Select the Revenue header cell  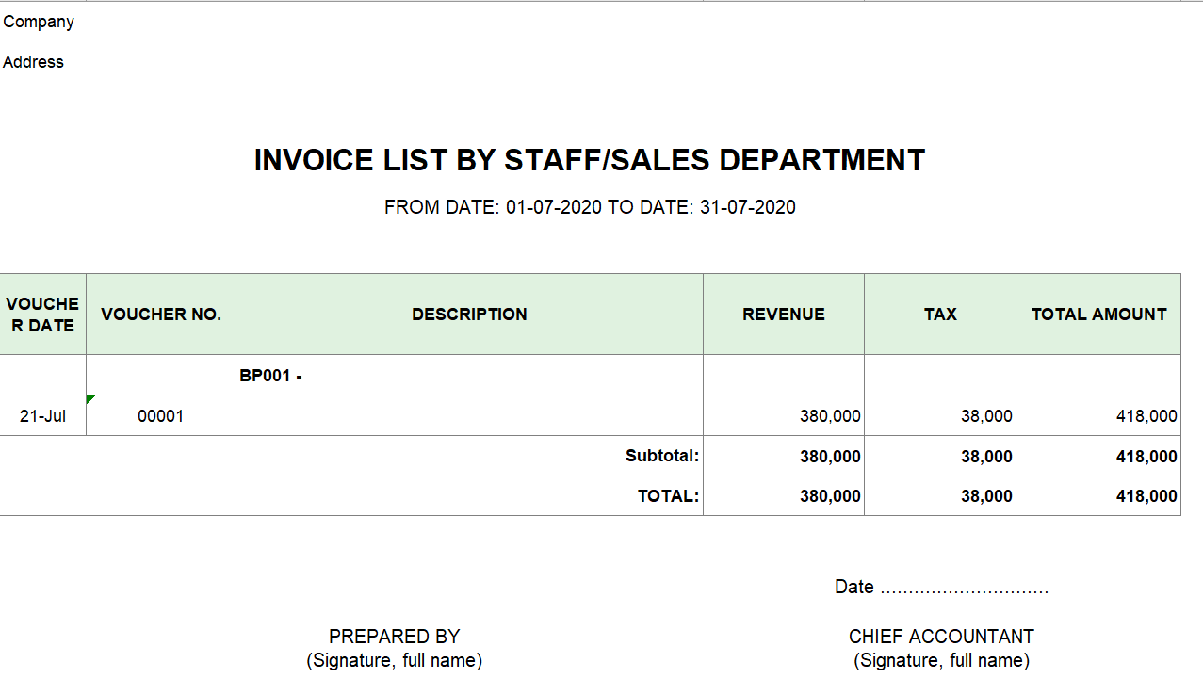784,315
